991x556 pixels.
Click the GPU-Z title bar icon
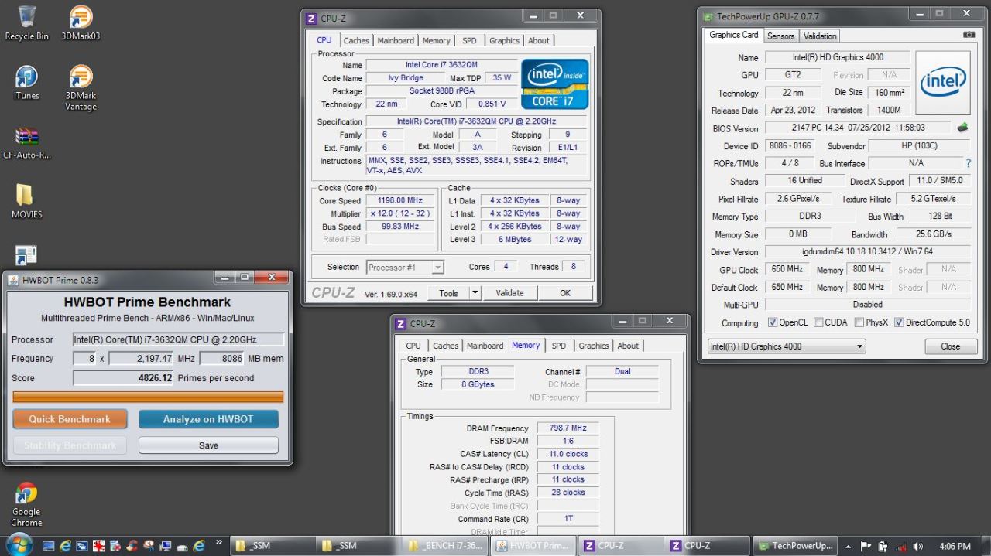click(708, 15)
